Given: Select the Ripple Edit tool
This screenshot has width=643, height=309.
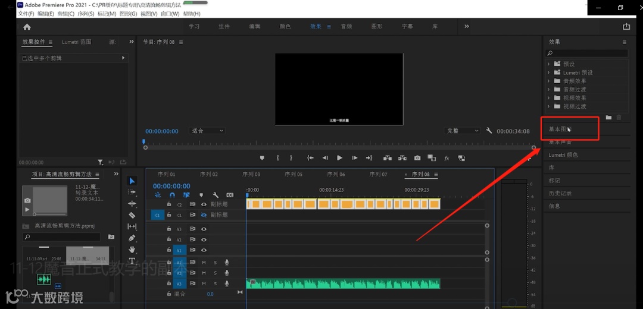Looking at the screenshot, I should coord(132,203).
